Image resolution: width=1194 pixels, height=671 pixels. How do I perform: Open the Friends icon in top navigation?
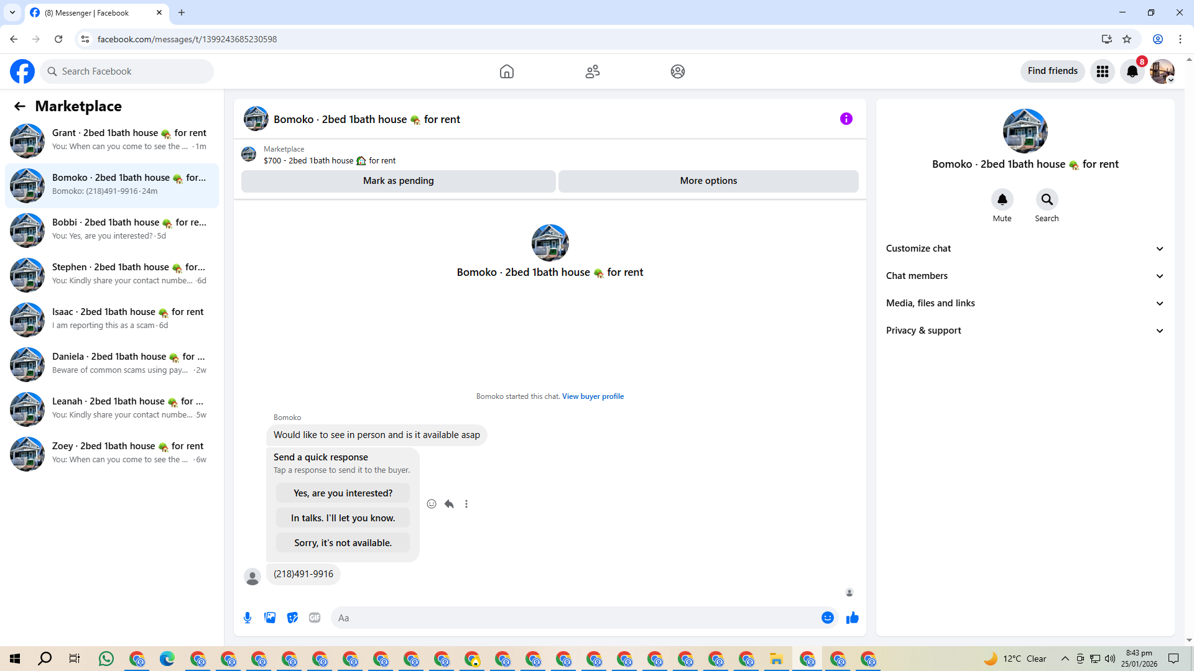pos(593,71)
